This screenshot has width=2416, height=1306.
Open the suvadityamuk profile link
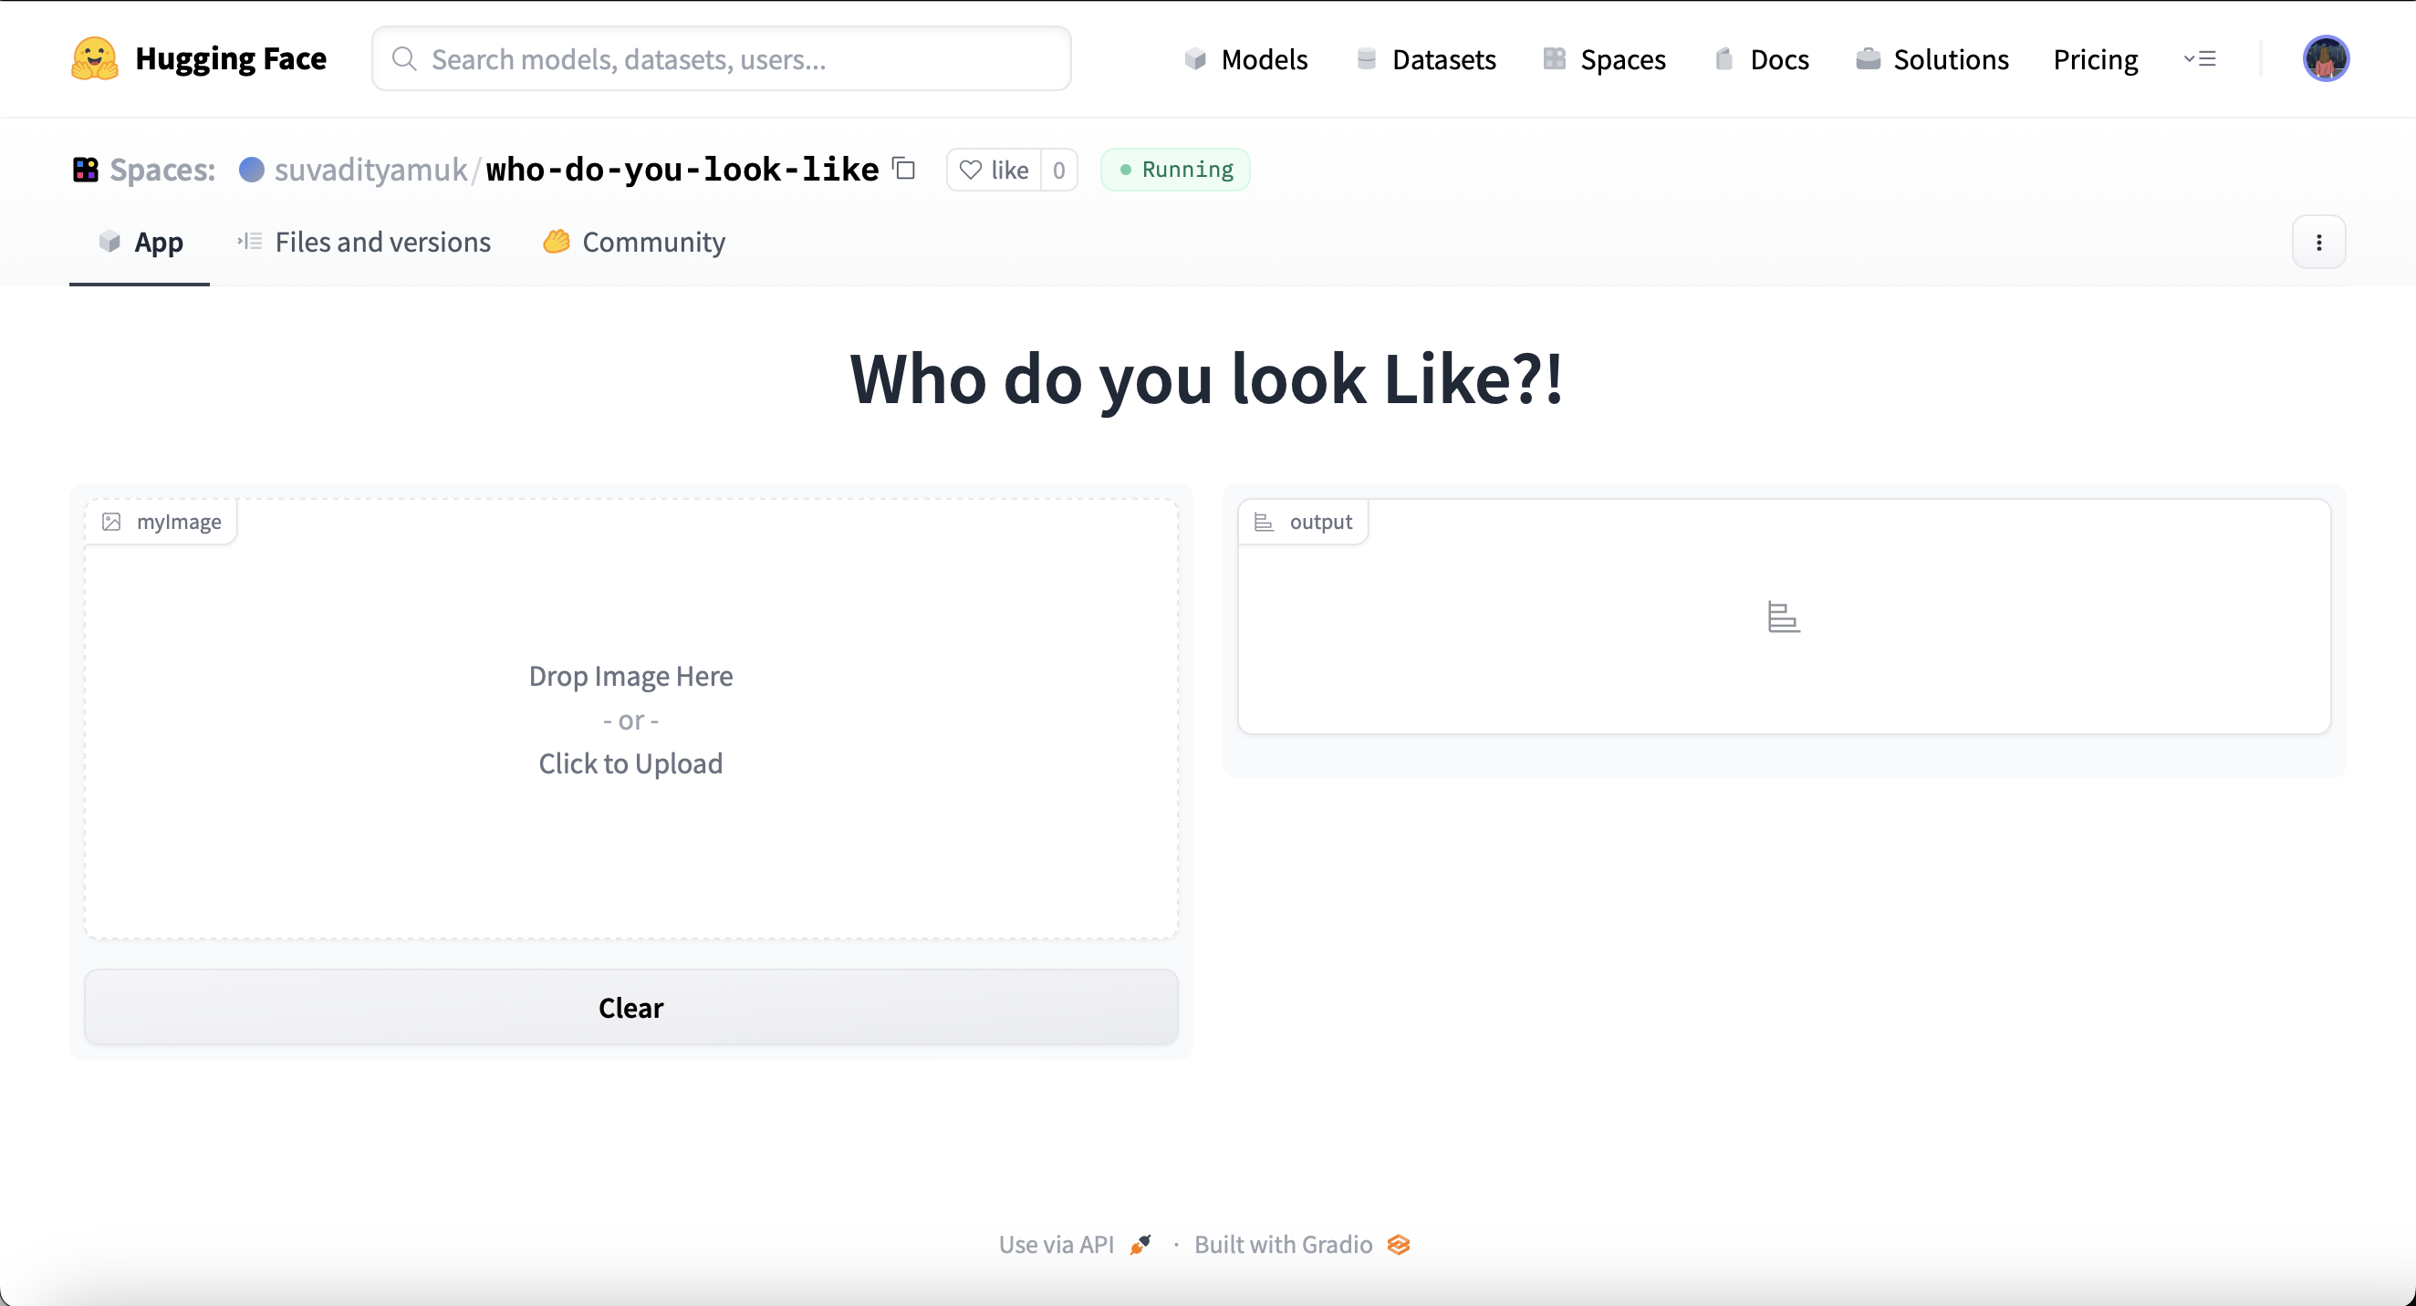[x=370, y=170]
